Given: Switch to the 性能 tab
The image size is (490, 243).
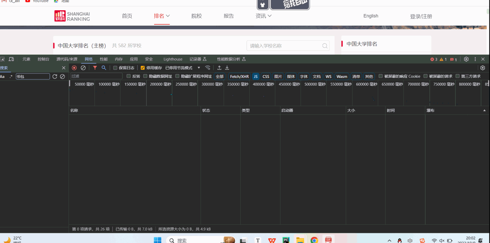Looking at the screenshot, I should click(x=104, y=59).
